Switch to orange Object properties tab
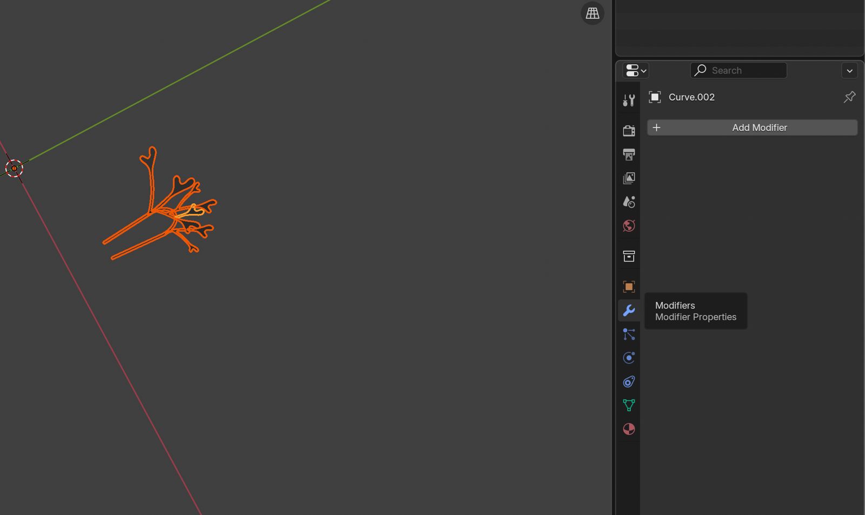The image size is (865, 515). [x=629, y=286]
